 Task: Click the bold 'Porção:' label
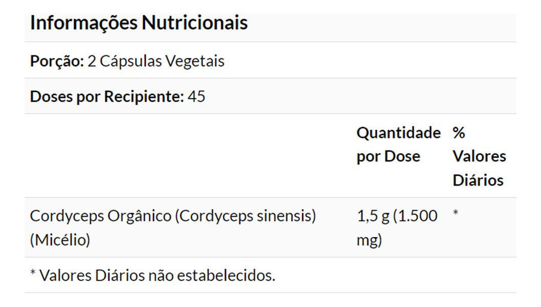(x=57, y=61)
